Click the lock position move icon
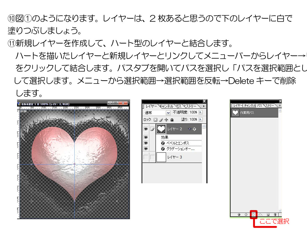Viewport: 307px width, 230px height. tap(166, 119)
